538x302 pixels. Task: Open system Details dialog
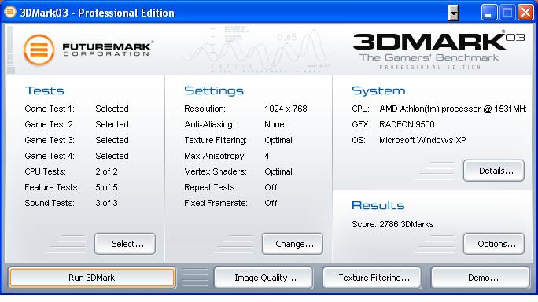click(494, 171)
